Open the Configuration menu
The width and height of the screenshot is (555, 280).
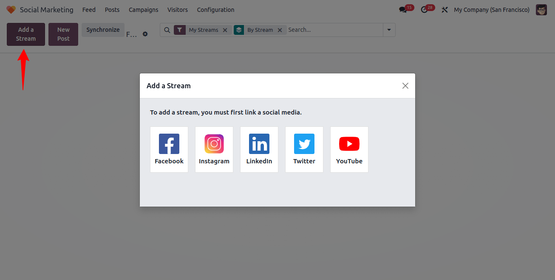215,10
